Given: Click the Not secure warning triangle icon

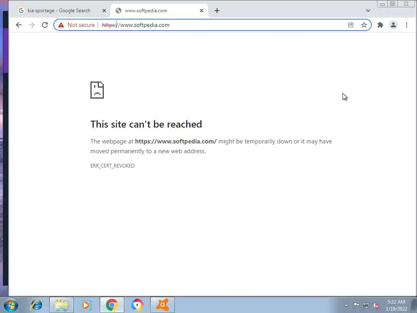Looking at the screenshot, I should (61, 25).
